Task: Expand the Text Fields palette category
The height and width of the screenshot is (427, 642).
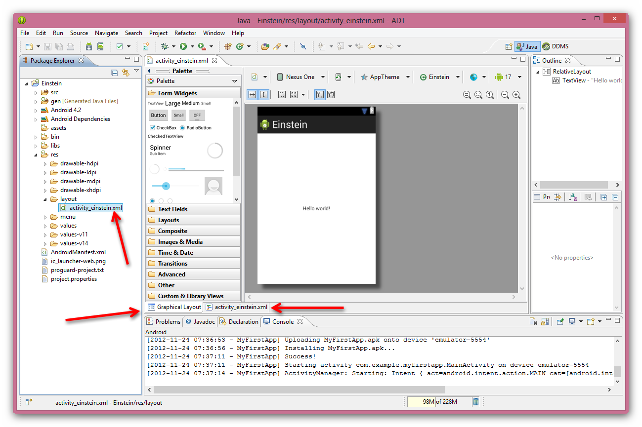Action: click(193, 209)
